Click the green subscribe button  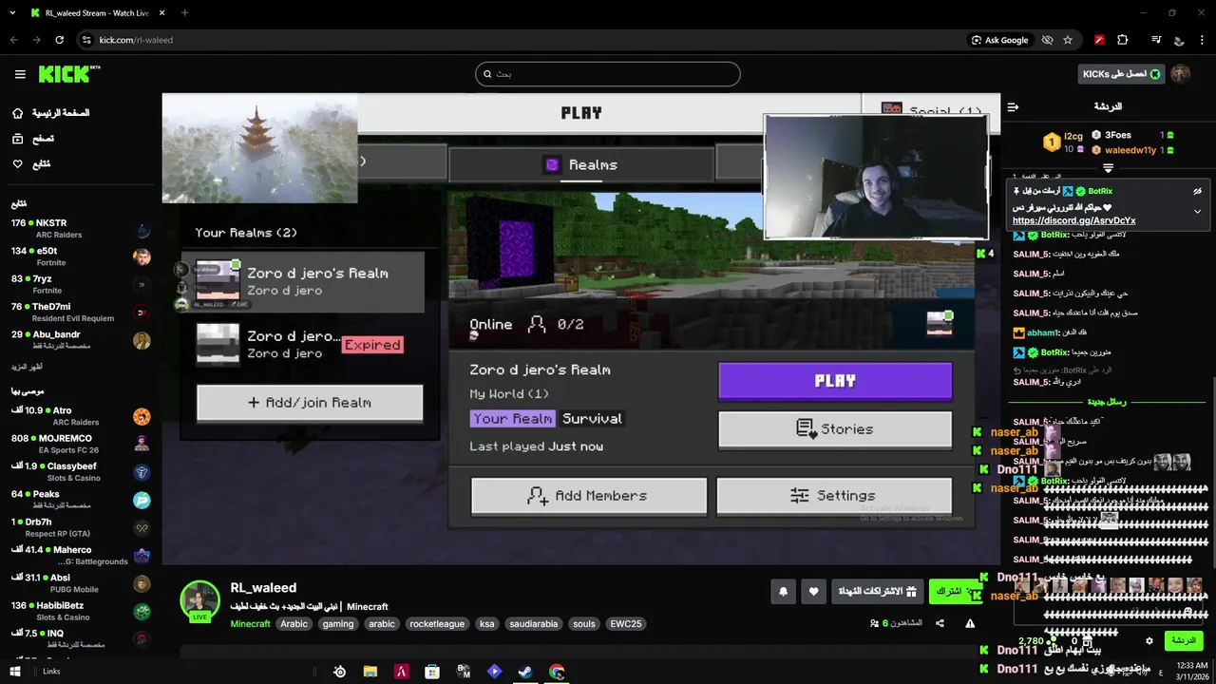(954, 591)
